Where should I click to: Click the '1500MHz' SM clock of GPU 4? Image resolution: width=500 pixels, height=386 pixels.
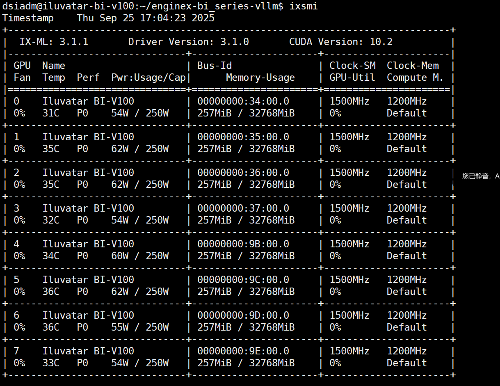tap(349, 244)
